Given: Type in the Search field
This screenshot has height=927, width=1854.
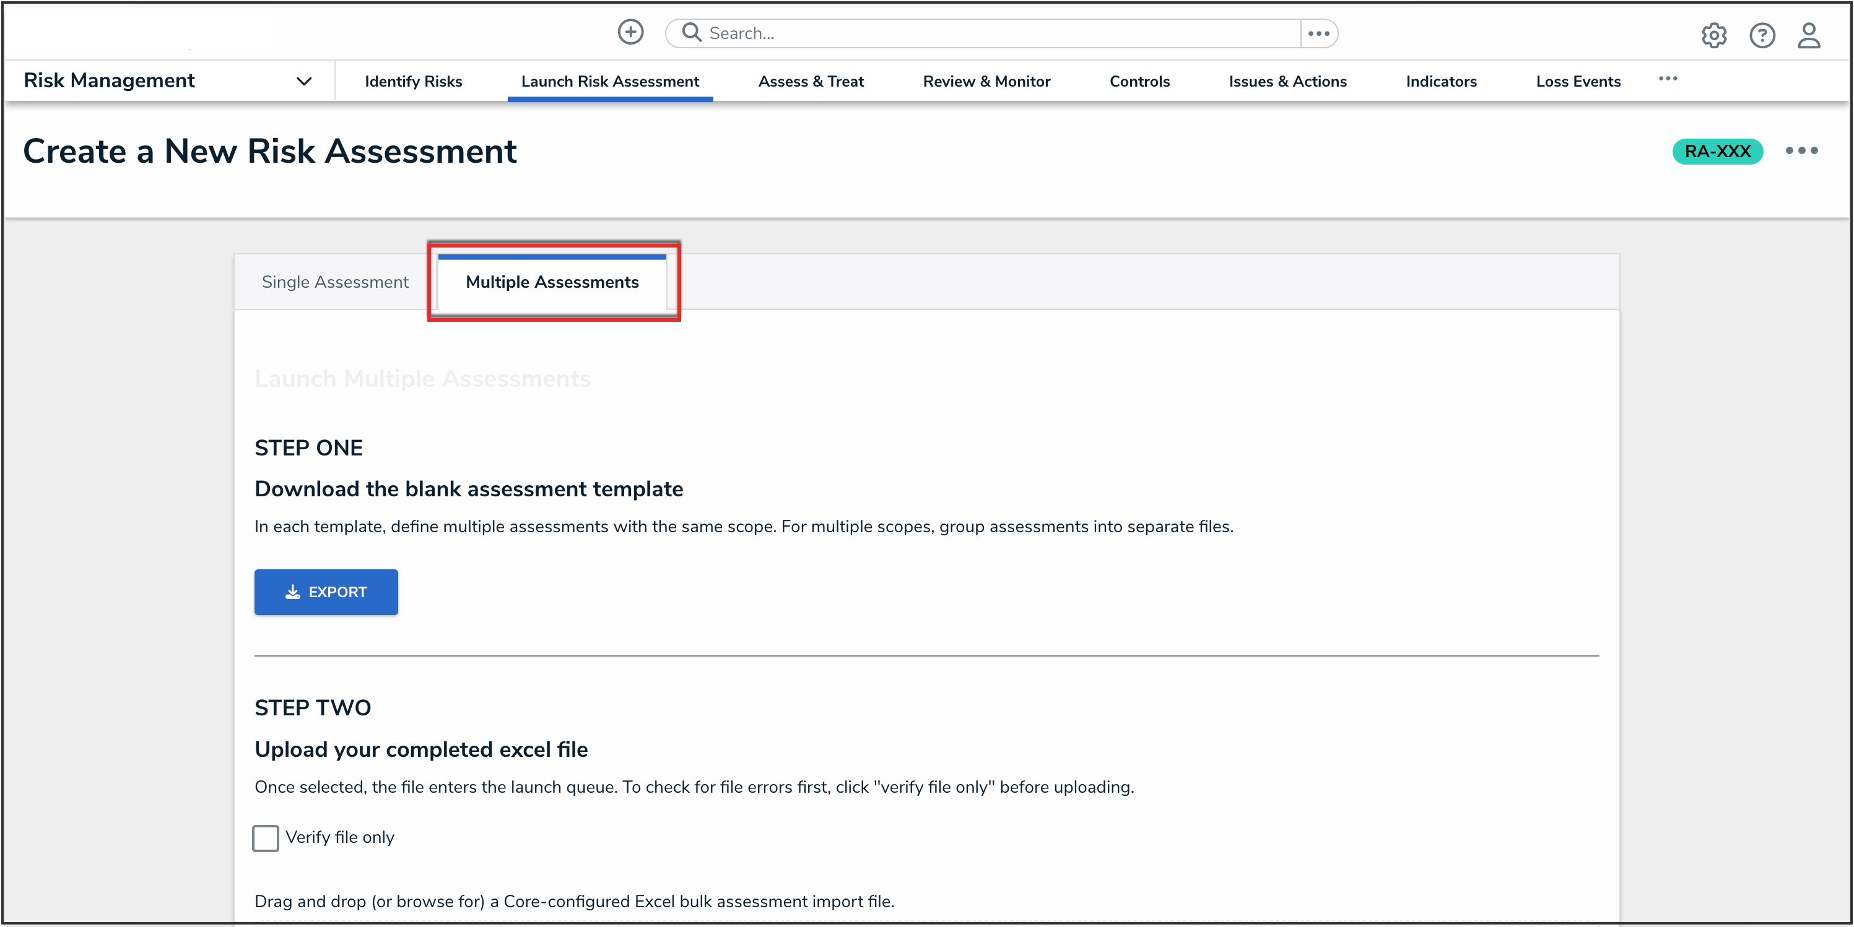Looking at the screenshot, I should click(1001, 33).
